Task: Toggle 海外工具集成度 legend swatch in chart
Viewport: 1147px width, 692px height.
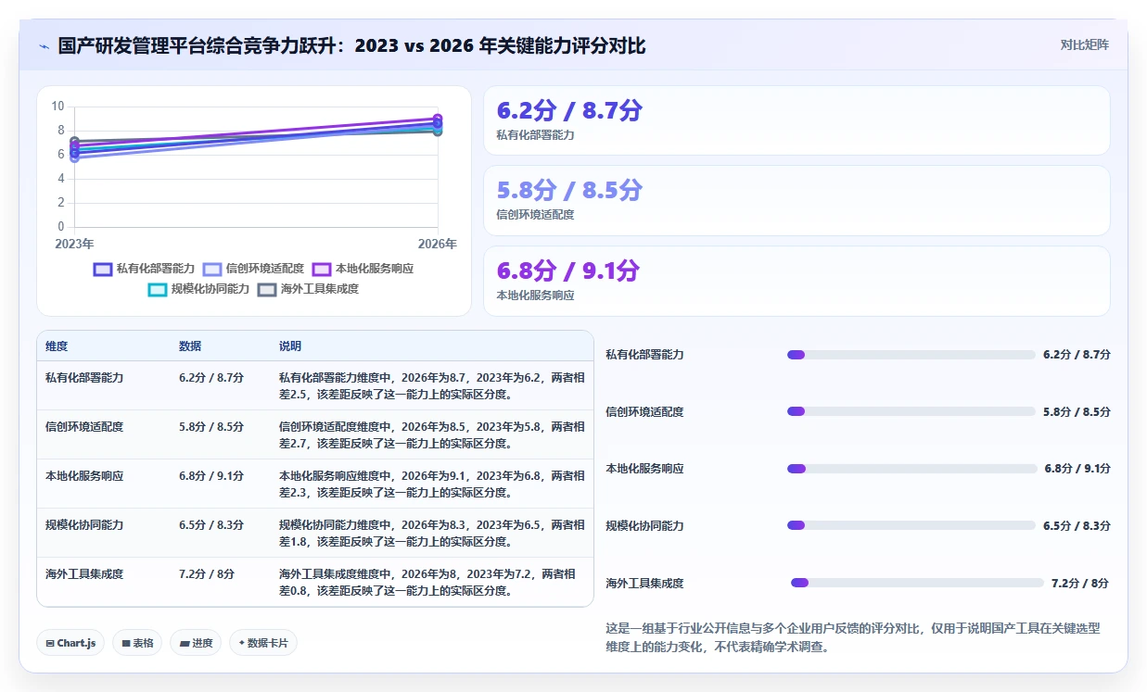Action: (x=267, y=289)
